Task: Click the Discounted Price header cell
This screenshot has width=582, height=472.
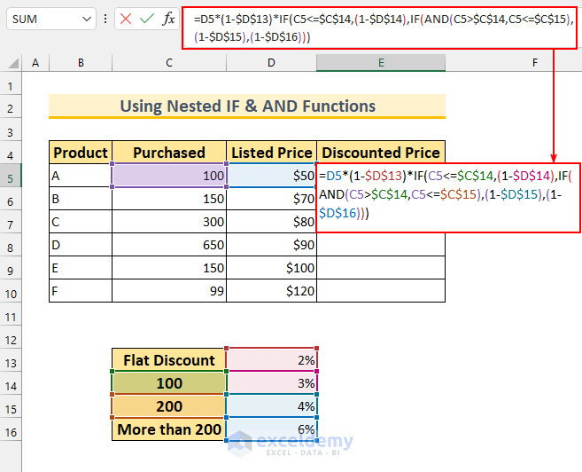Action: (x=379, y=153)
